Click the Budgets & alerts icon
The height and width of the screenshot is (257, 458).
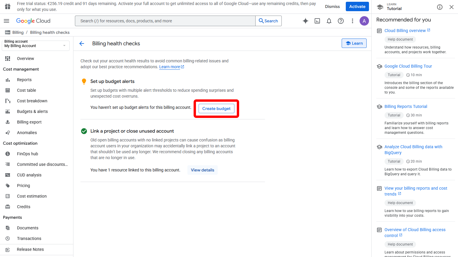(x=8, y=111)
